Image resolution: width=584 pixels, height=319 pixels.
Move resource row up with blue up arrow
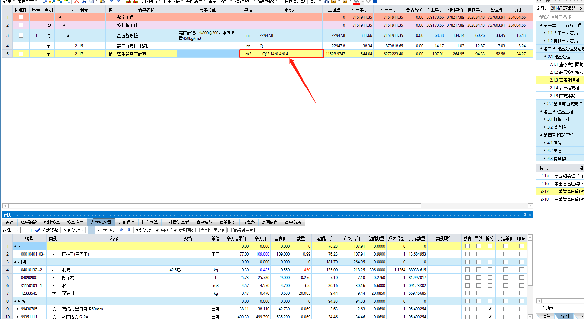[121, 230]
